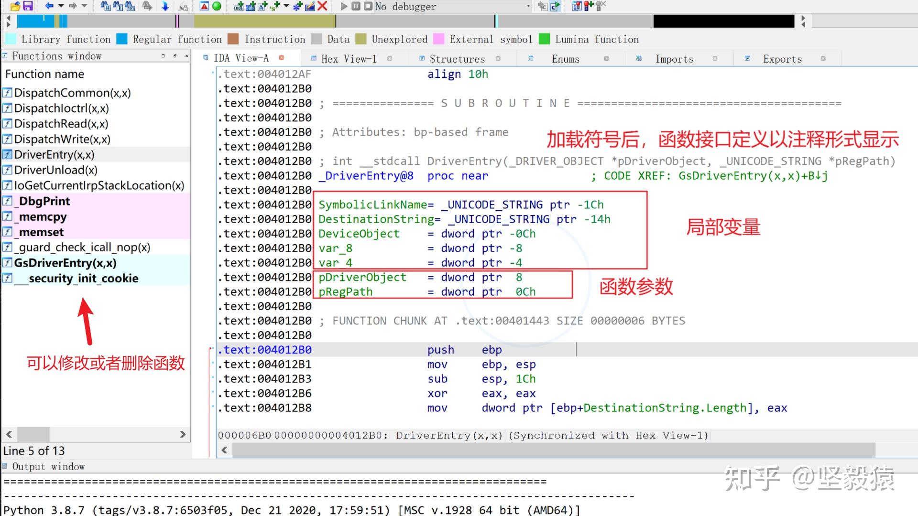Open the Imports tab

(x=674, y=58)
